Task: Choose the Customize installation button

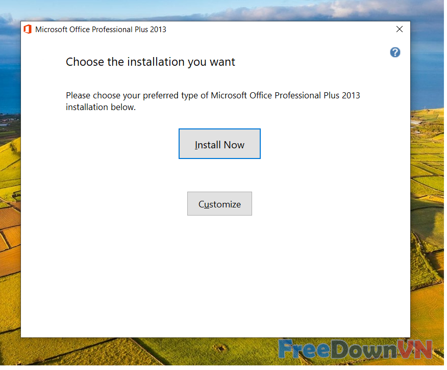Action: (219, 204)
